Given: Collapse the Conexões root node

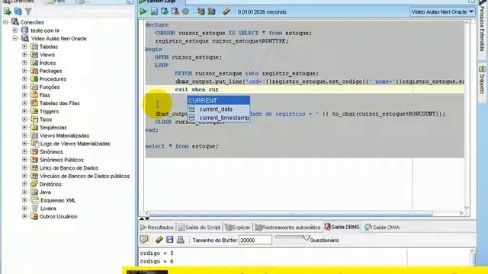Looking at the screenshot, I should click(5, 22).
